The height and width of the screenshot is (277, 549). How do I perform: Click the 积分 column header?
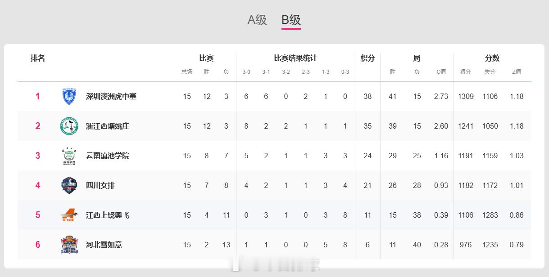coord(368,58)
